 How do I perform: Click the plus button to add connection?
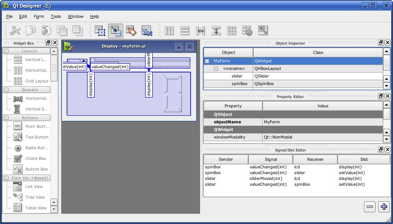pos(384,207)
